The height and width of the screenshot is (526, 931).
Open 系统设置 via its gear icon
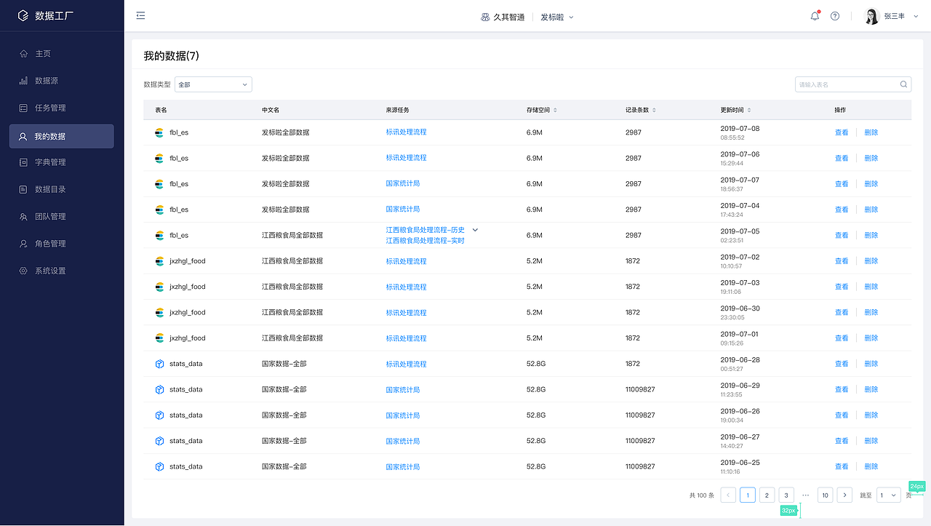29,270
